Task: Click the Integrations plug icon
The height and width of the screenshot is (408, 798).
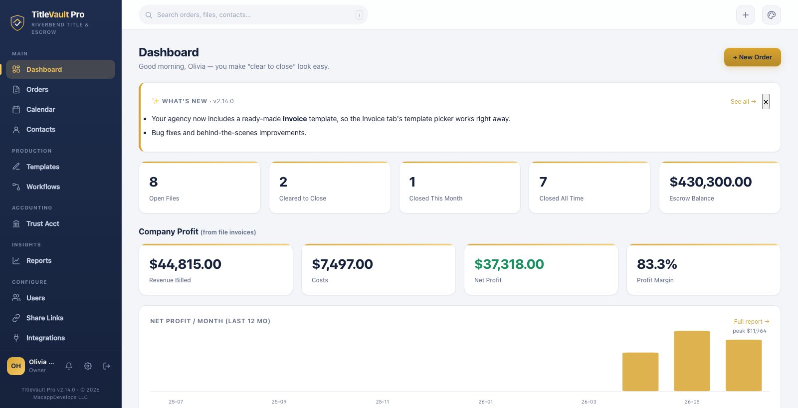Action: coord(16,338)
